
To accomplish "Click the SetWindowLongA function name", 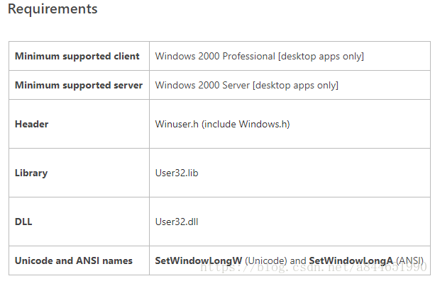I will (x=351, y=260).
